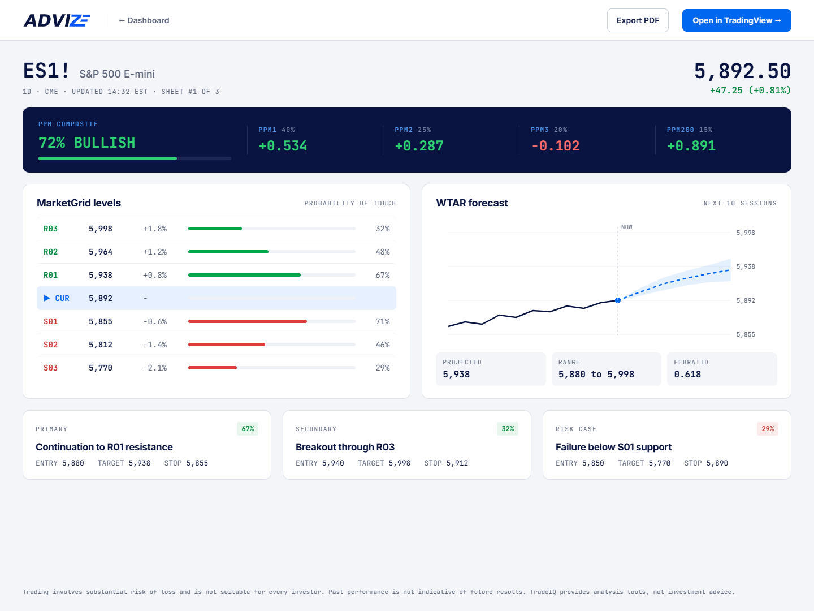814x611 pixels.
Task: Click the +47.25 (+0.81%) change value
Action: [x=750, y=90]
